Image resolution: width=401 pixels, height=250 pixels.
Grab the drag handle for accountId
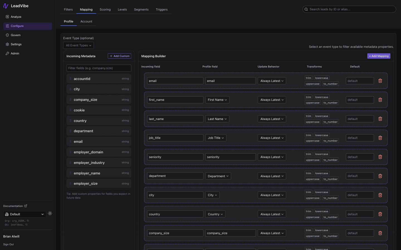[x=70, y=79]
